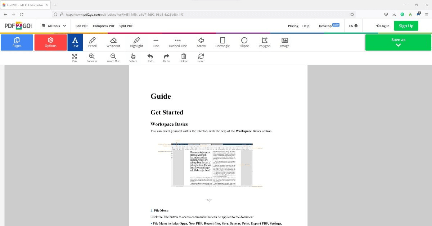Select the Ellipse shape tool
The image size is (432, 226).
pyautogui.click(x=244, y=42)
